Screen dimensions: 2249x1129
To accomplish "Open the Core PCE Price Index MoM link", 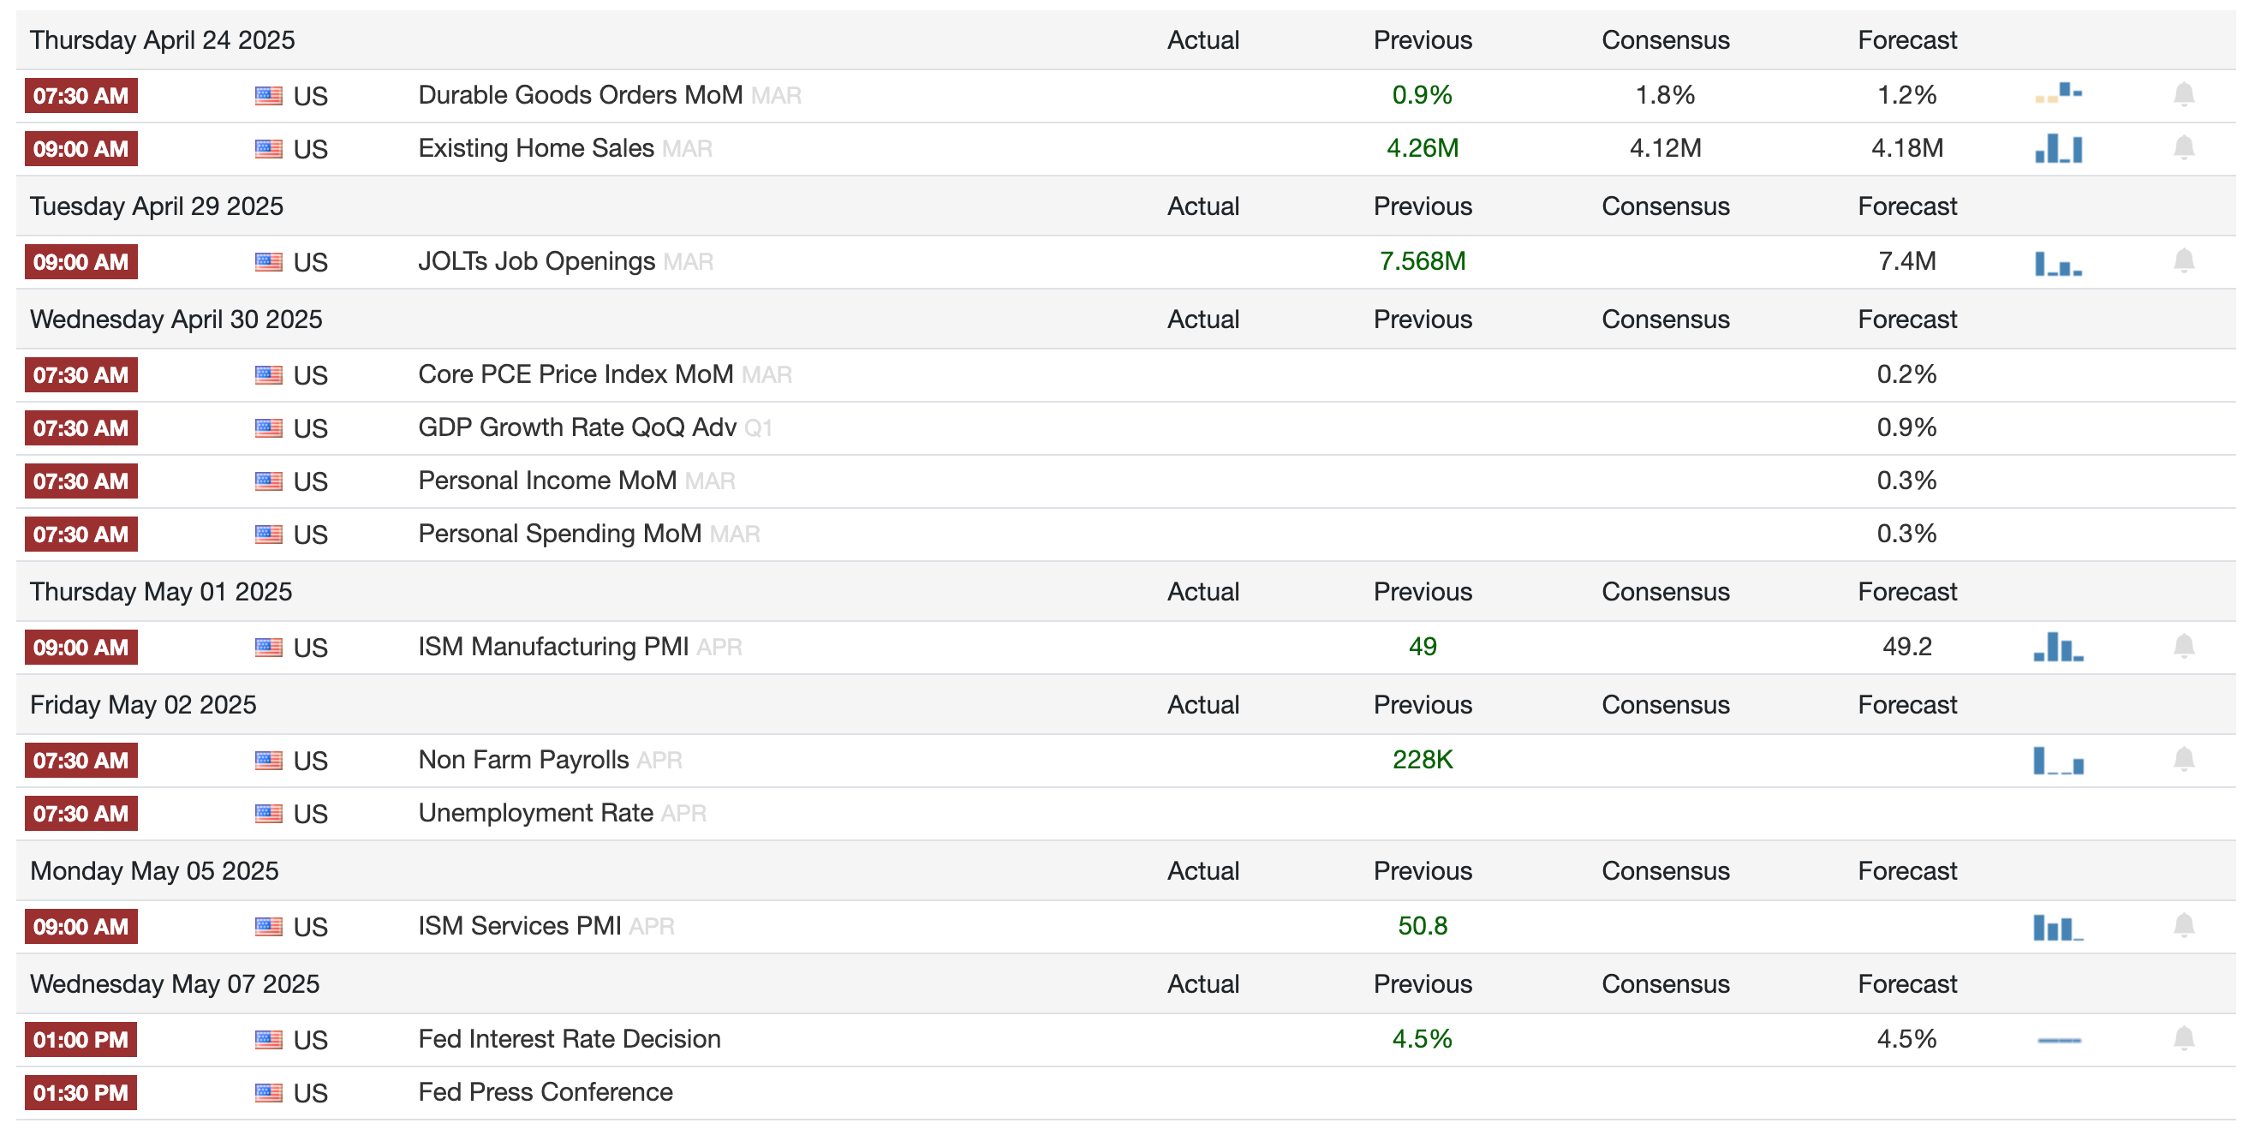I will (575, 374).
